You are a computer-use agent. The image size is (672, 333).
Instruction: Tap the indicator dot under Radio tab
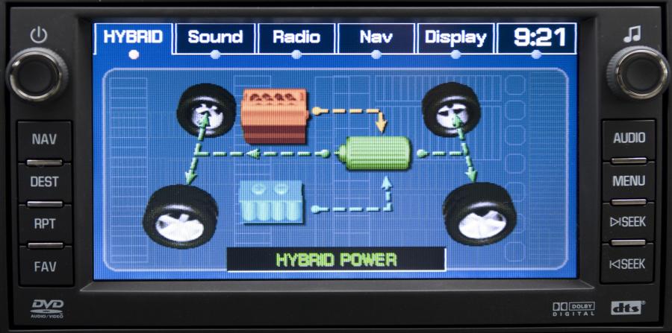tap(296, 54)
